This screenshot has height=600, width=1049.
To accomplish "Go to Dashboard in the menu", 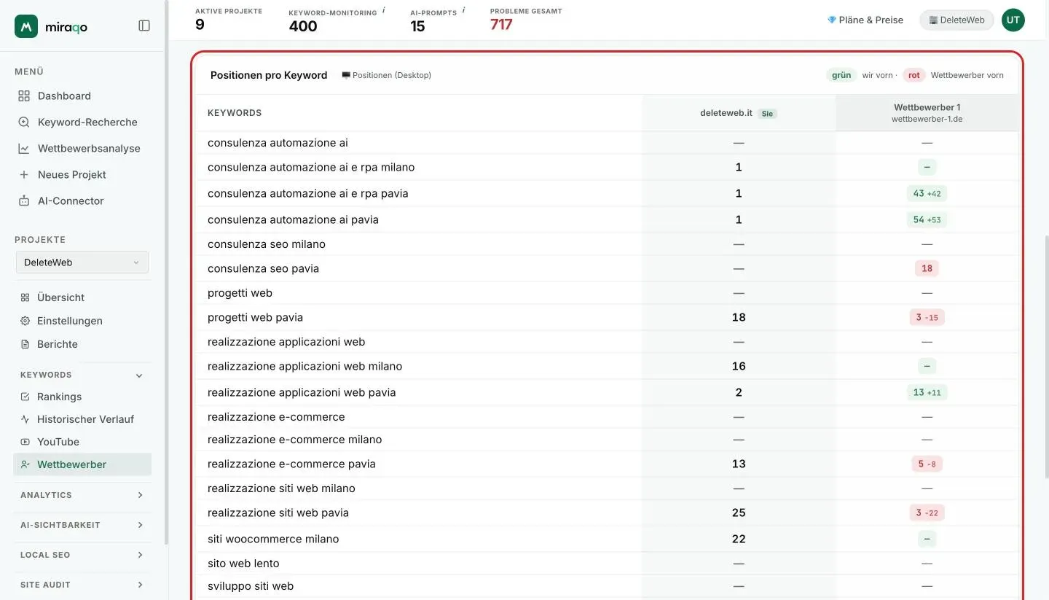I will point(64,96).
